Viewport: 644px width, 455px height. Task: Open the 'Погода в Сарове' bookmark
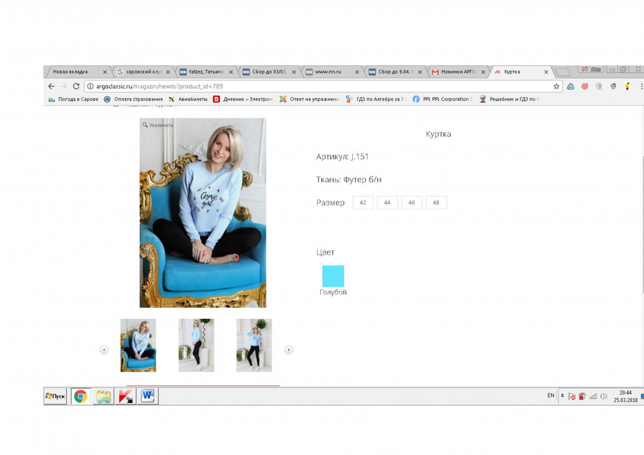(73, 99)
